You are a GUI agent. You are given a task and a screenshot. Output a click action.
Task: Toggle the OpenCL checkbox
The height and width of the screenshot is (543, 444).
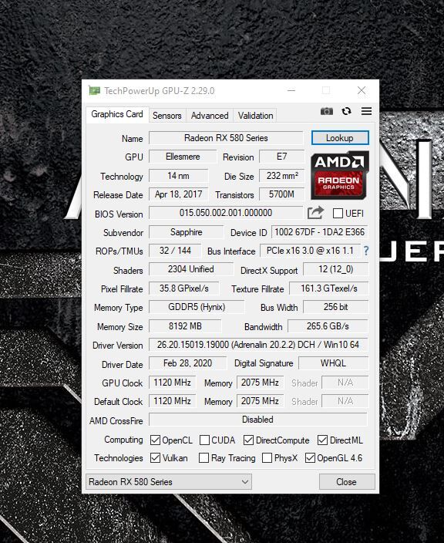[x=155, y=440]
